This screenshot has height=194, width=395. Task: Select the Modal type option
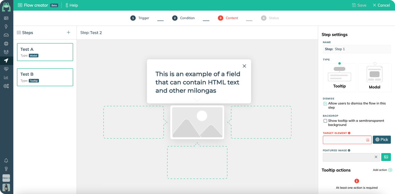(375, 78)
